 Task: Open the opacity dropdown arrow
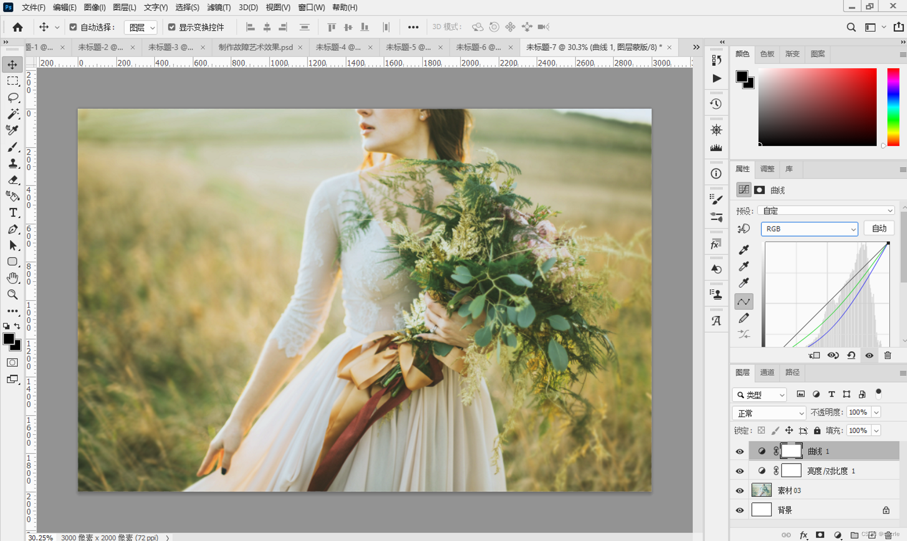click(876, 413)
